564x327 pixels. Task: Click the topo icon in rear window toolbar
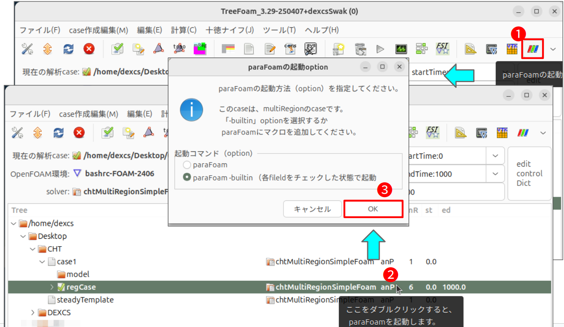point(179,49)
